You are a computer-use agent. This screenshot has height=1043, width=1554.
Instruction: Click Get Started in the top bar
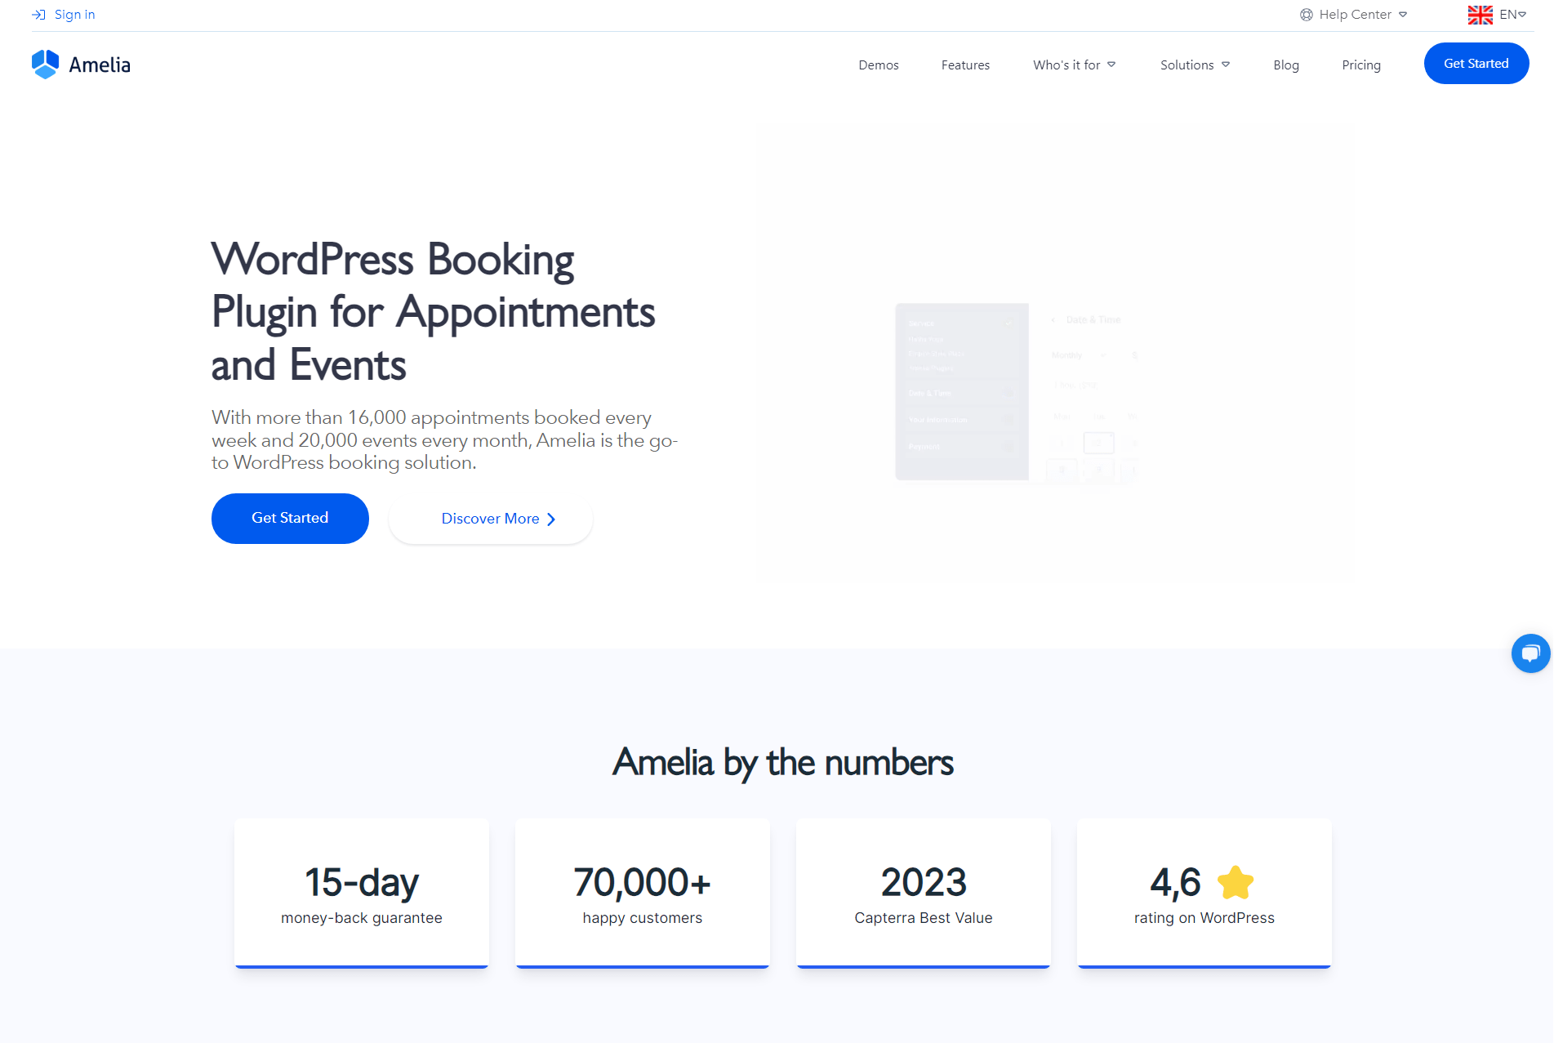[1476, 63]
